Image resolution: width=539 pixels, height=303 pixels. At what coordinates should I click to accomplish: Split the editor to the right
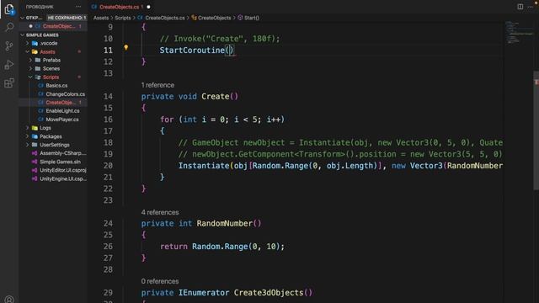pos(520,7)
